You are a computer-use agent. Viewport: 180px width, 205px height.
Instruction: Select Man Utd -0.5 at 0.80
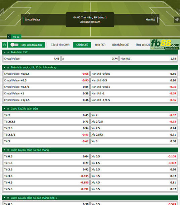point(134,80)
